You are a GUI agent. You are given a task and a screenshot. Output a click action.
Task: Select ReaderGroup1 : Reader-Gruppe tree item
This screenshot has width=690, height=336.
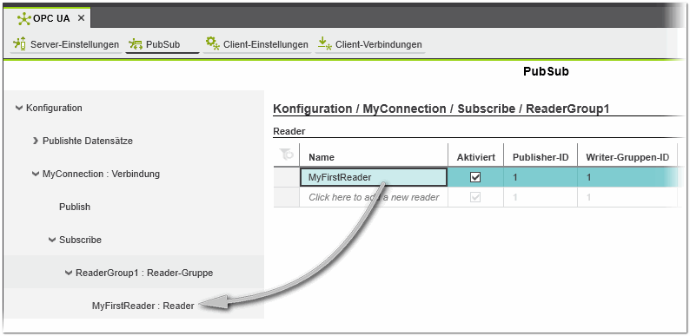pyautogui.click(x=144, y=273)
